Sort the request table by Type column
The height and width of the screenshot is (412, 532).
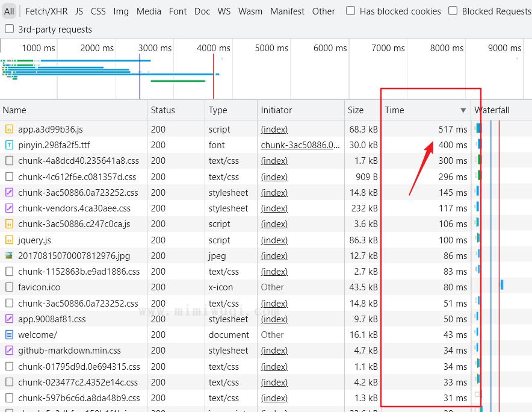pyautogui.click(x=231, y=110)
